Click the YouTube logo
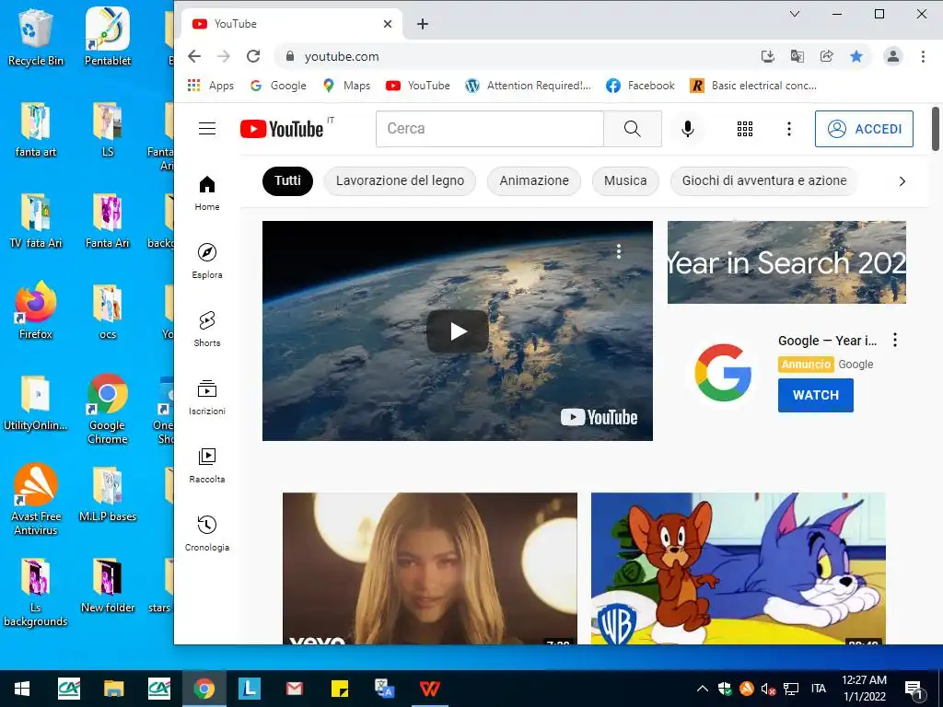Image resolution: width=943 pixels, height=707 pixels. 282,129
